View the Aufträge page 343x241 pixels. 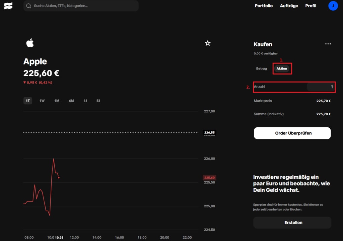tap(289, 6)
